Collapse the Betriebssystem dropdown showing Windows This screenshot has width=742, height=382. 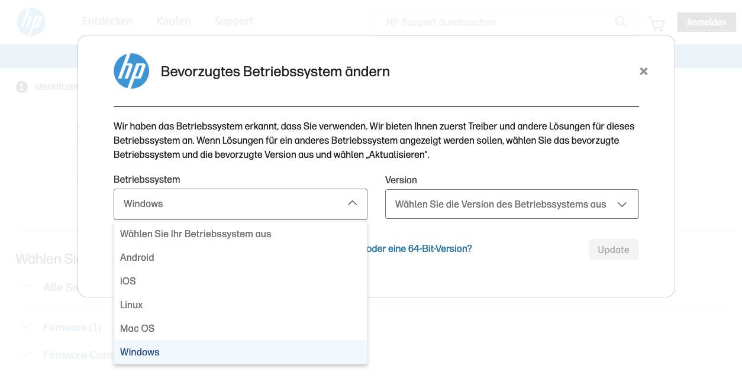coord(240,204)
